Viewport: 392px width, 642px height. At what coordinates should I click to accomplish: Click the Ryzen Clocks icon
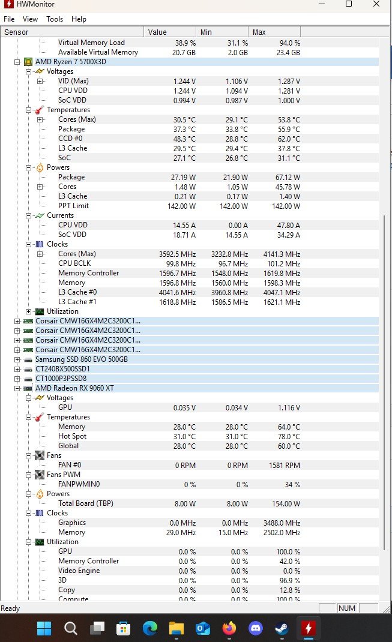coord(40,244)
